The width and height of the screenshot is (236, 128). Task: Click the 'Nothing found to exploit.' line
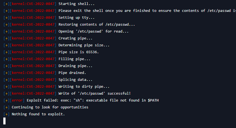tap(38, 114)
